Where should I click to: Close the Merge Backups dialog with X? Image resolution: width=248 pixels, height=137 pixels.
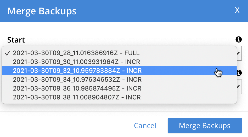coord(237,10)
